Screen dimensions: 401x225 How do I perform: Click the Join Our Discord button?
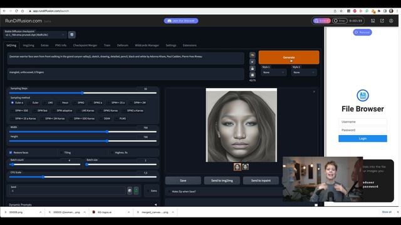click(181, 21)
